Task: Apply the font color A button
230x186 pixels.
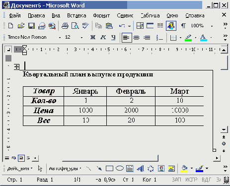Action: [x=204, y=38]
